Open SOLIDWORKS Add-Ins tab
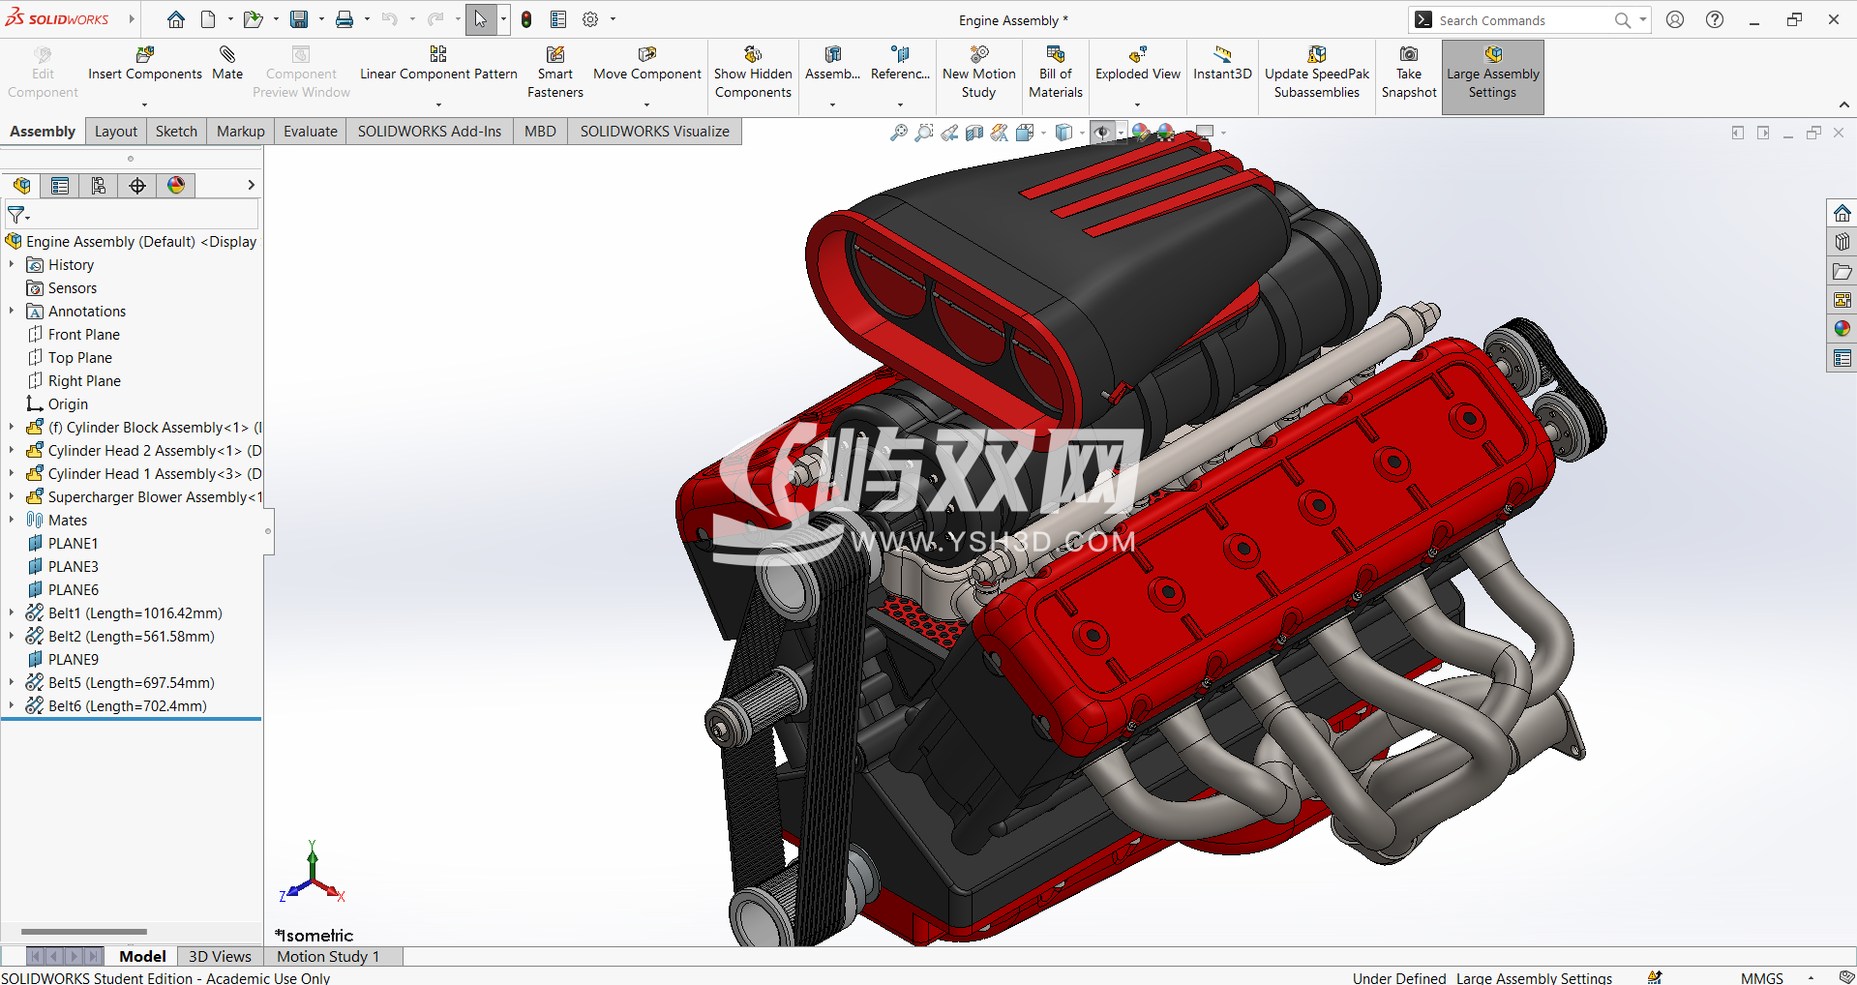 [x=430, y=132]
